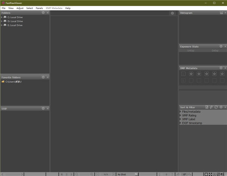Expand the EXIF timestamp filter group

(180, 123)
